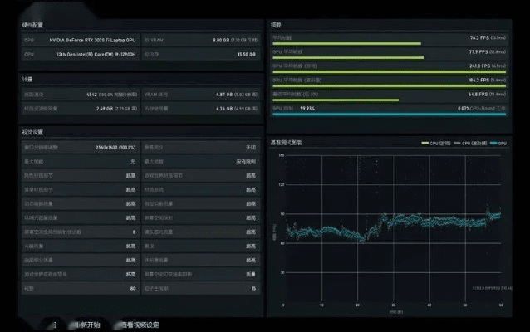
Task: Click the 241.8 FPS result bar
Action: (x=390, y=66)
